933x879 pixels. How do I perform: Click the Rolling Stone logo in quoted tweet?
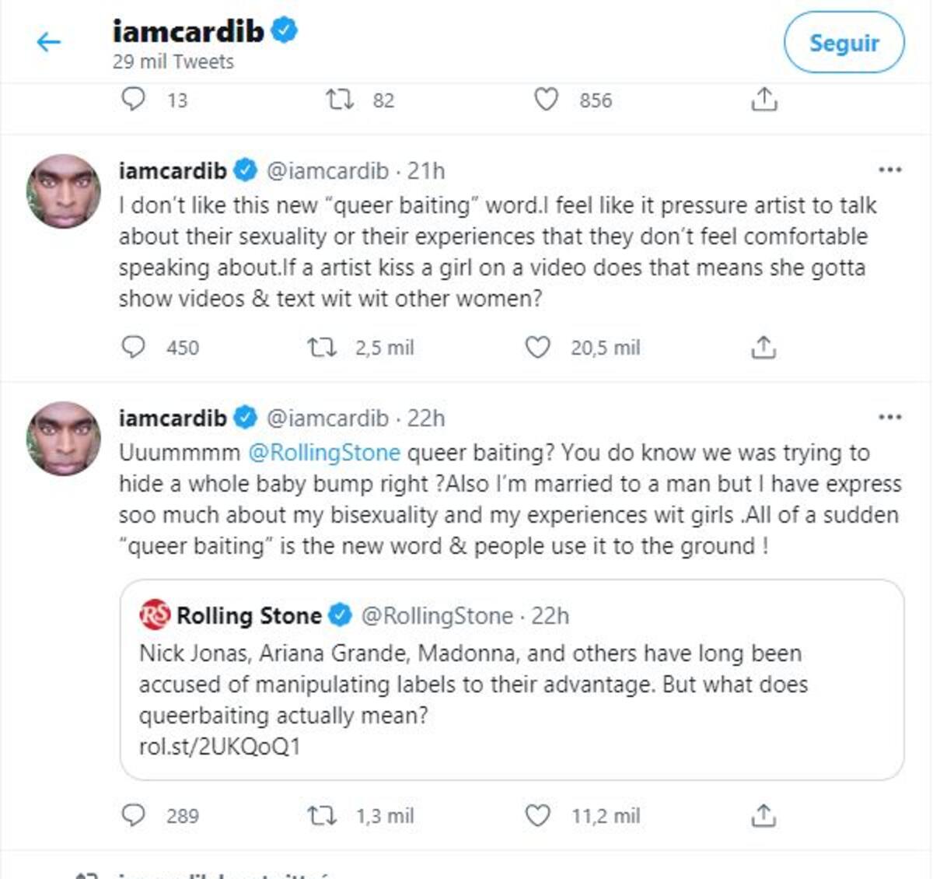tap(155, 615)
